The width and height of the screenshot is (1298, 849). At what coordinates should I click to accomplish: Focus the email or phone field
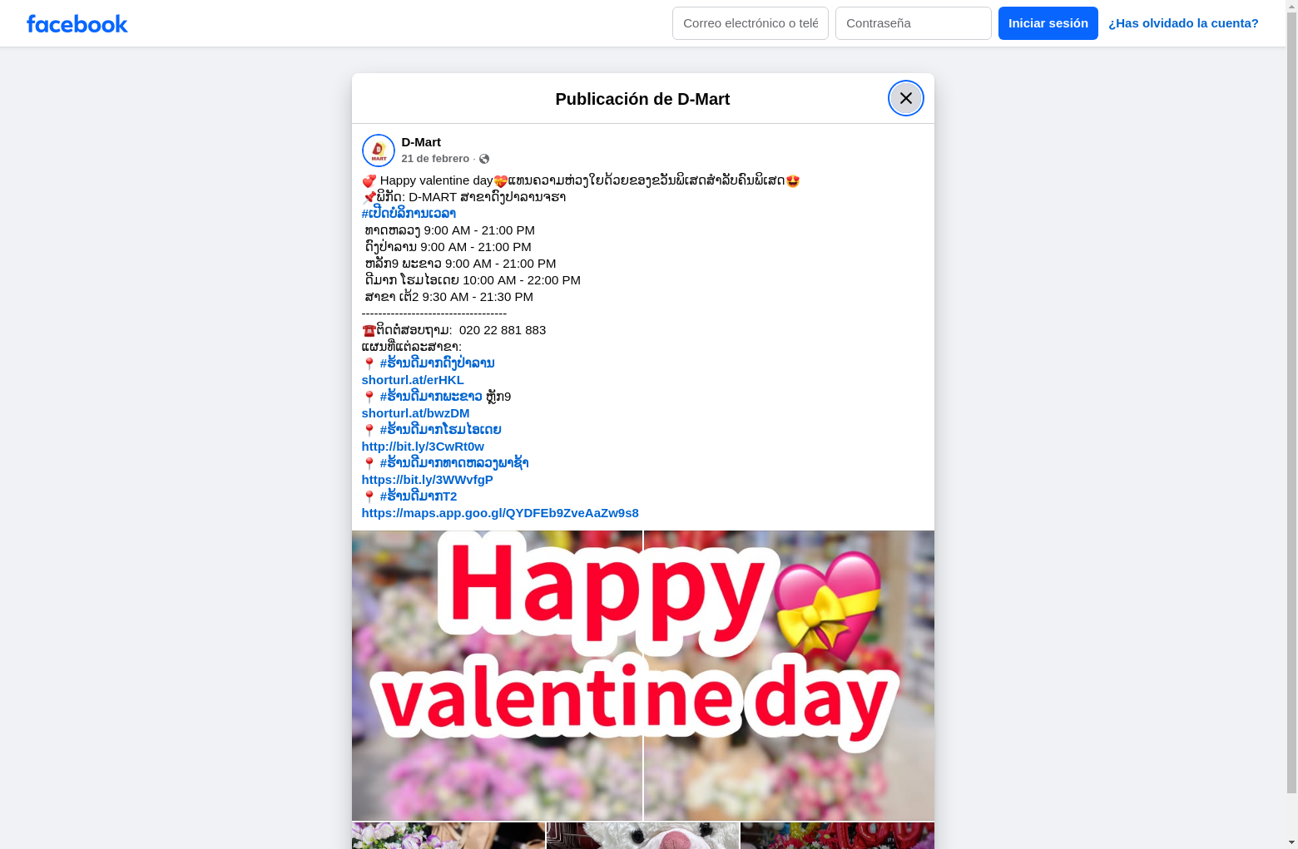tap(751, 23)
